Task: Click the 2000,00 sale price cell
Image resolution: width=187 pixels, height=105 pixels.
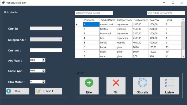Action: (x=157, y=24)
